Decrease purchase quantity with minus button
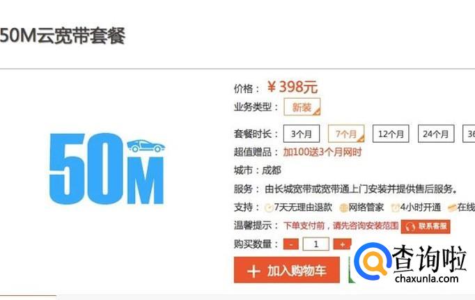475x300 pixels. (x=291, y=244)
